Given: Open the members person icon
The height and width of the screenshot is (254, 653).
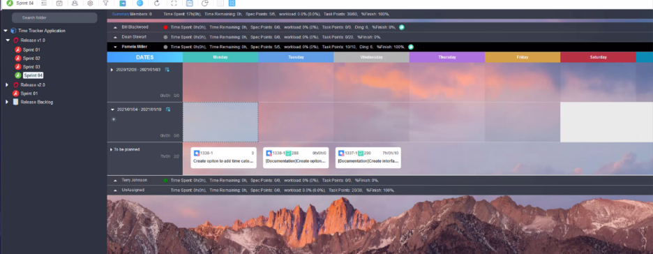Looking at the screenshot, I should tap(75, 3).
